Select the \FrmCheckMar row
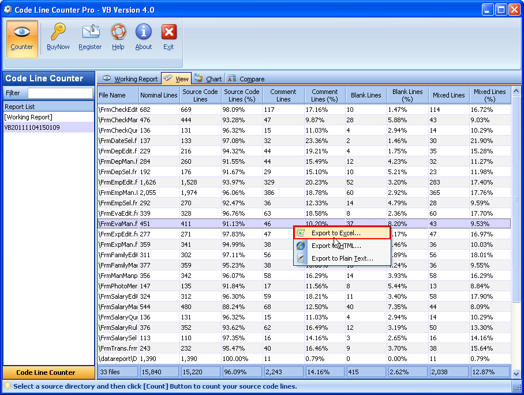 (304, 120)
